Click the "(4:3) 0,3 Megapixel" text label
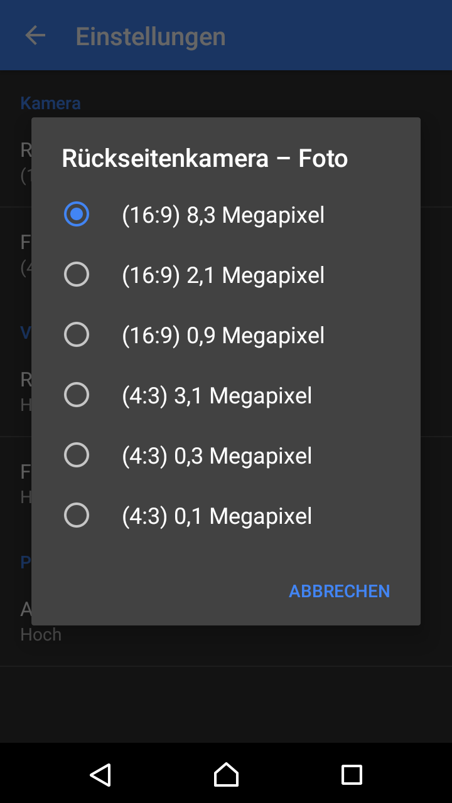 217,456
